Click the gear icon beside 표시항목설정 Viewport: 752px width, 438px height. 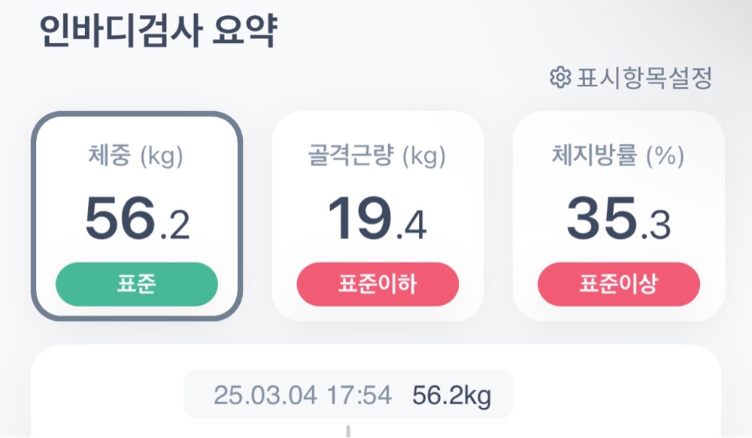tap(559, 78)
